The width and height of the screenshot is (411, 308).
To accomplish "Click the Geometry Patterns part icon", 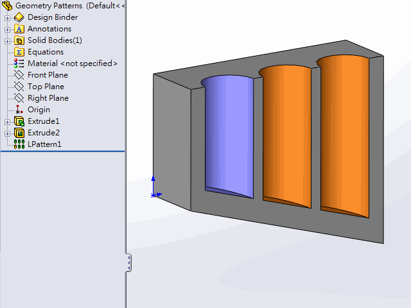I will pos(7,6).
